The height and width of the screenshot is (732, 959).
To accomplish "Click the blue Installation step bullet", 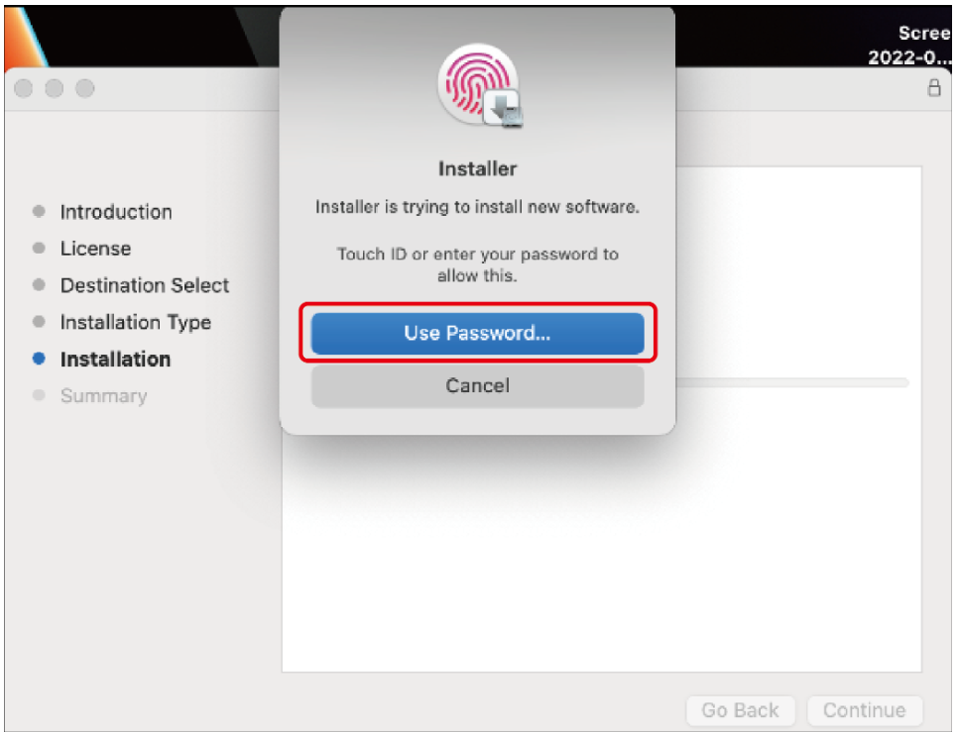I will [39, 359].
